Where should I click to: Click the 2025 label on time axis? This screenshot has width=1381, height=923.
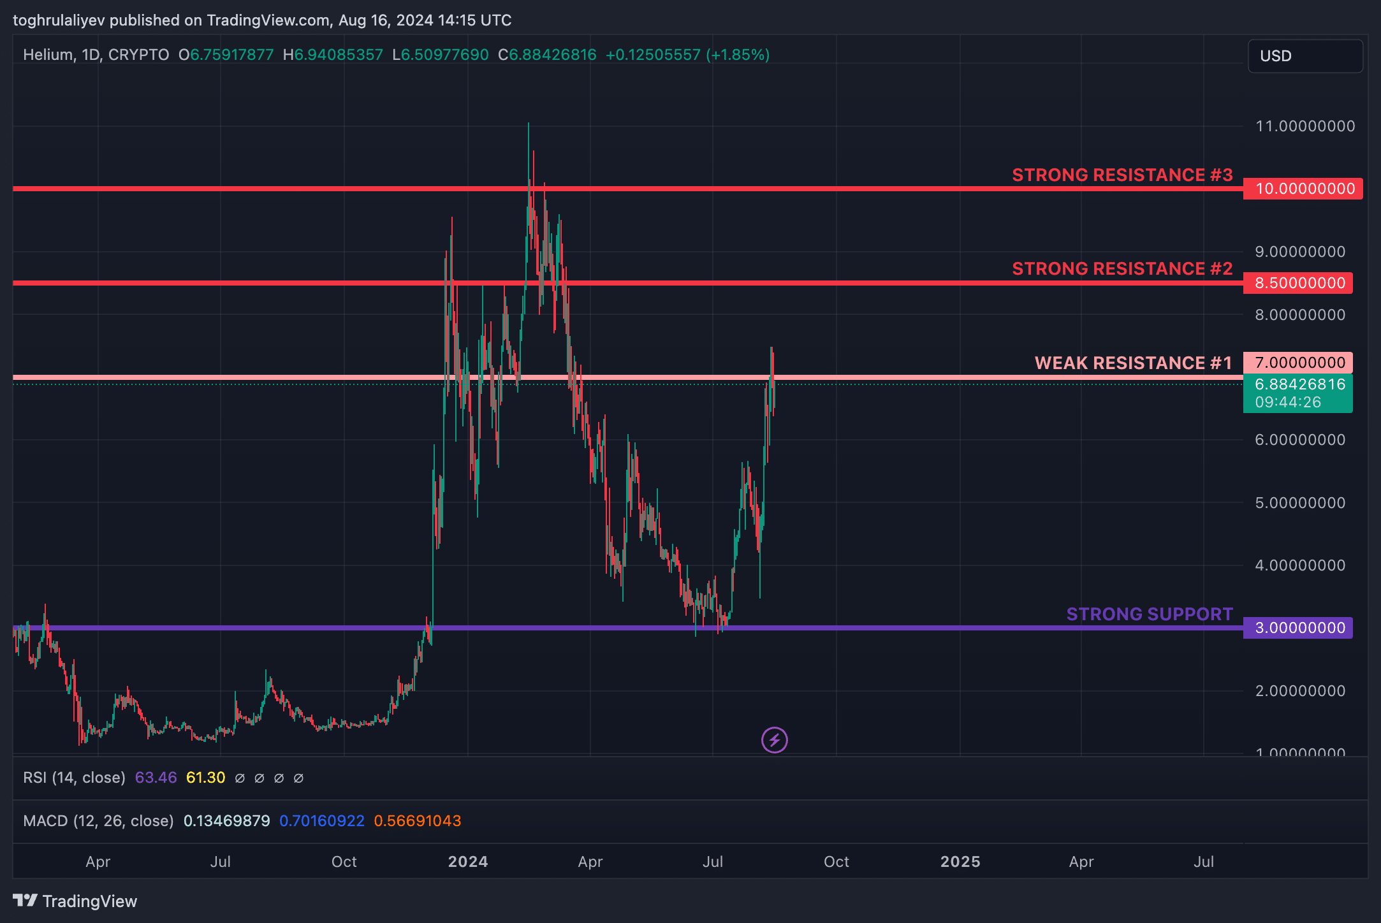coord(960,862)
